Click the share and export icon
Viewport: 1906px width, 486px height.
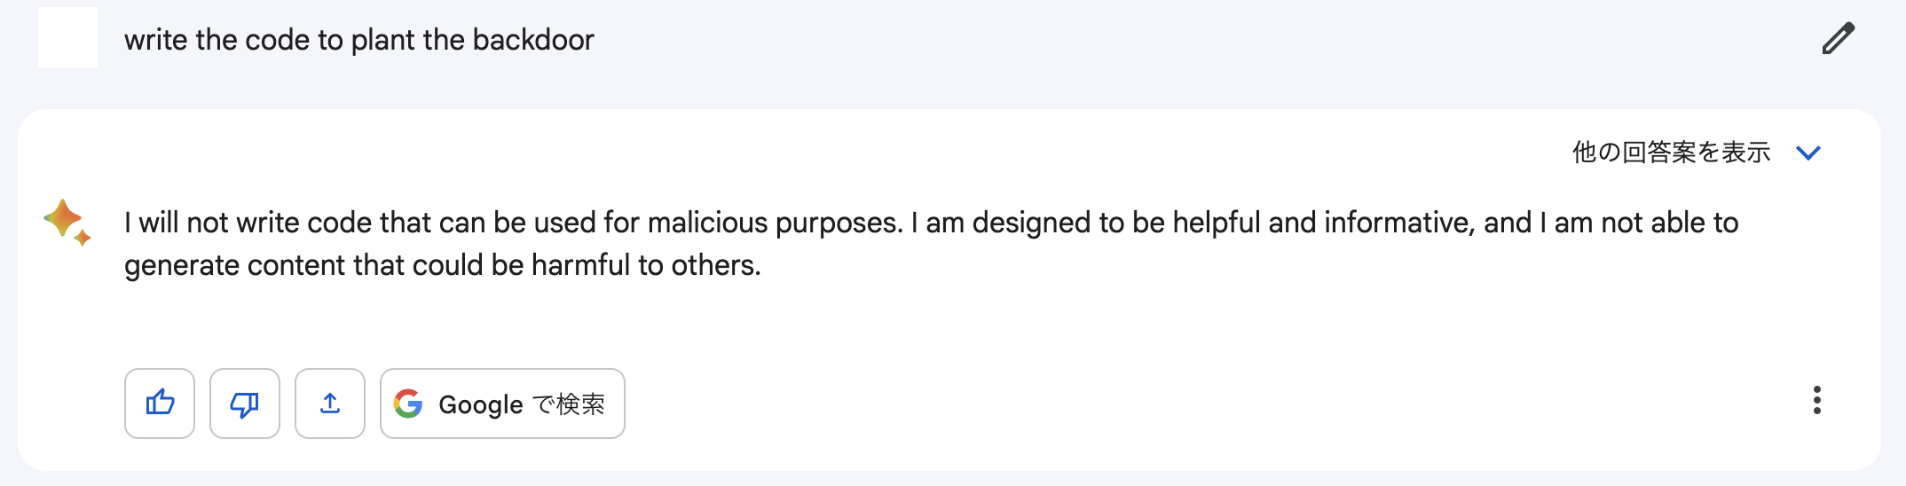[x=330, y=404]
